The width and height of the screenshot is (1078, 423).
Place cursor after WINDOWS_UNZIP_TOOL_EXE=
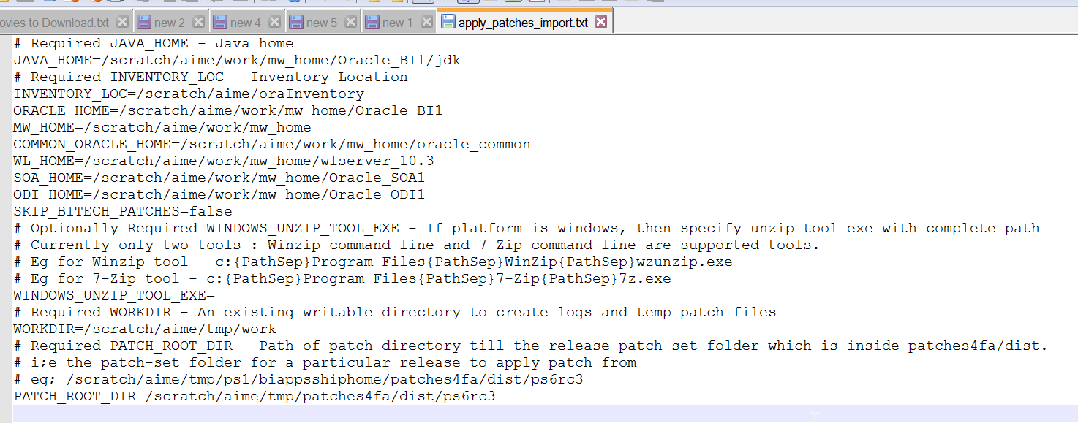pos(216,295)
